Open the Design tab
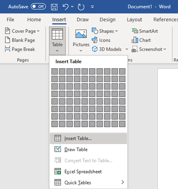Viewport: 178px width, 189px height. click(108, 20)
